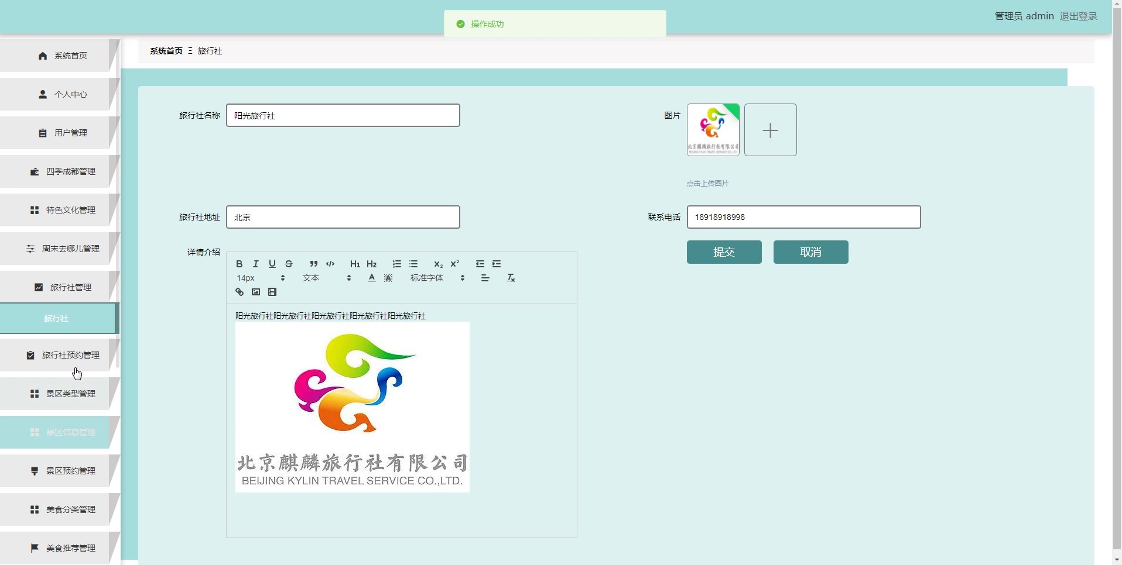Apply strikethrough in the editor toolbar
1122x565 pixels.
(x=289, y=264)
